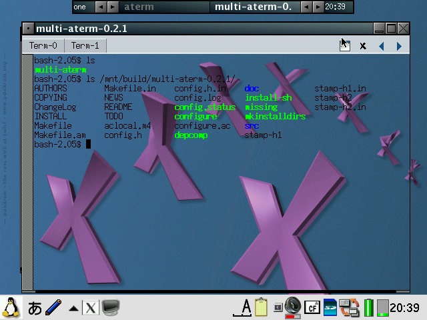Click the new terminal tab icon
The height and width of the screenshot is (320, 427).
coord(344,45)
